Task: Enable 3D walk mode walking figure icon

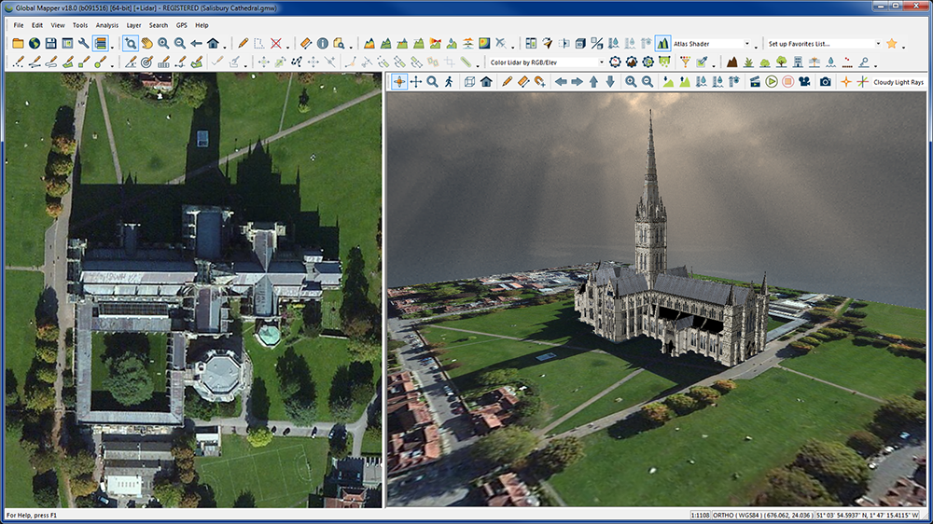Action: [449, 81]
